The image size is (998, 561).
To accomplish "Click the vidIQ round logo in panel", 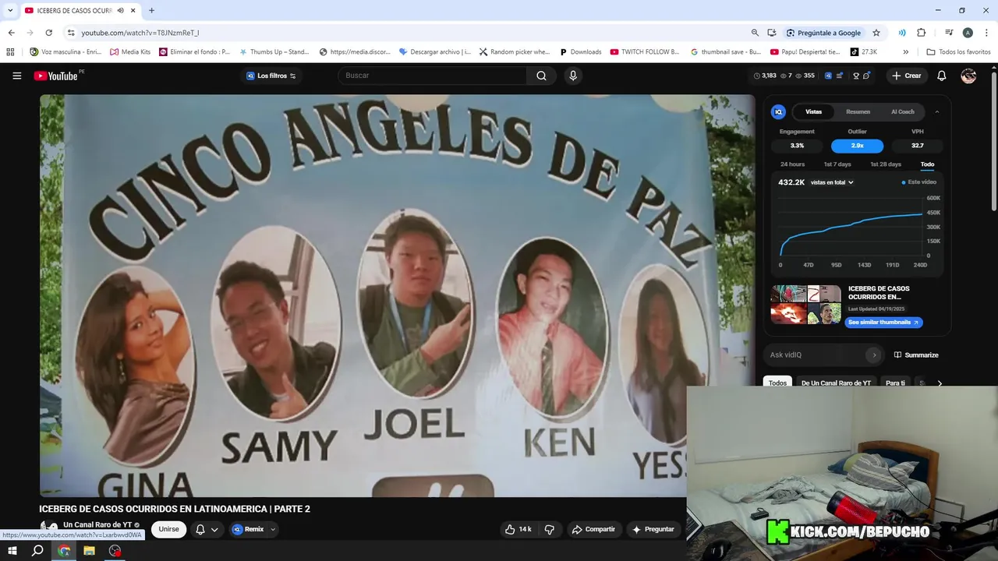I will [778, 111].
